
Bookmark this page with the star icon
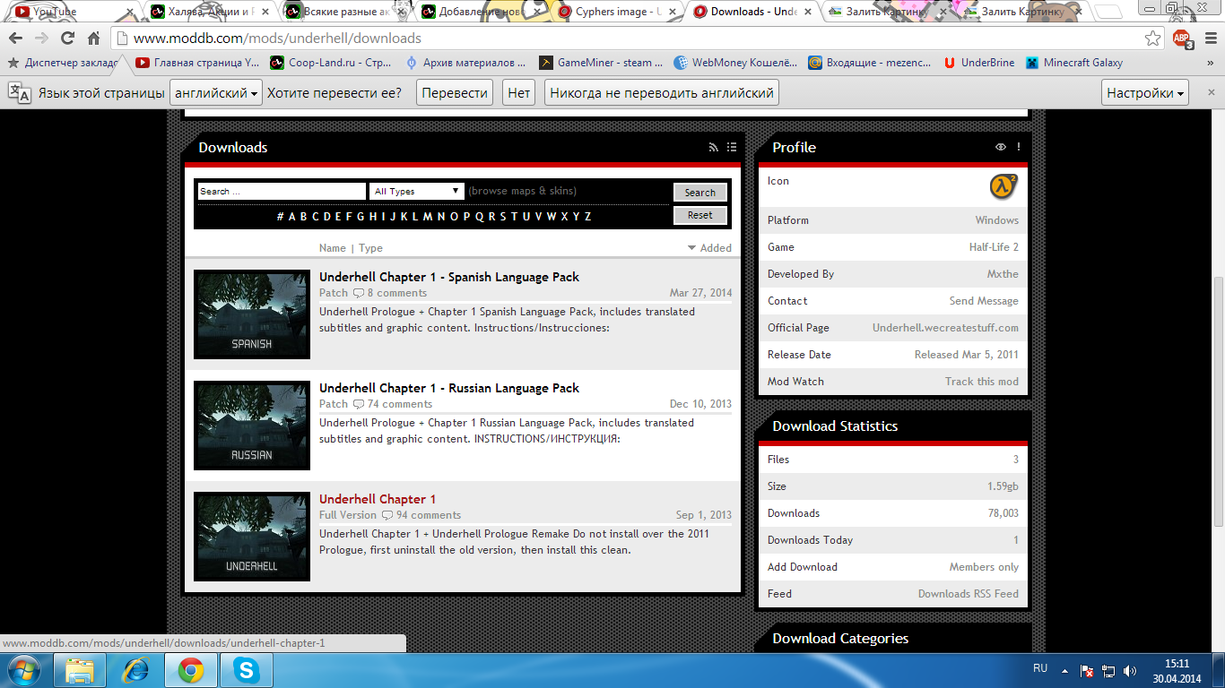1153,39
